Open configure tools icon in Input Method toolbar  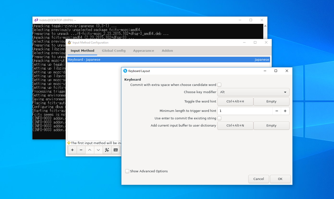[x=107, y=150]
